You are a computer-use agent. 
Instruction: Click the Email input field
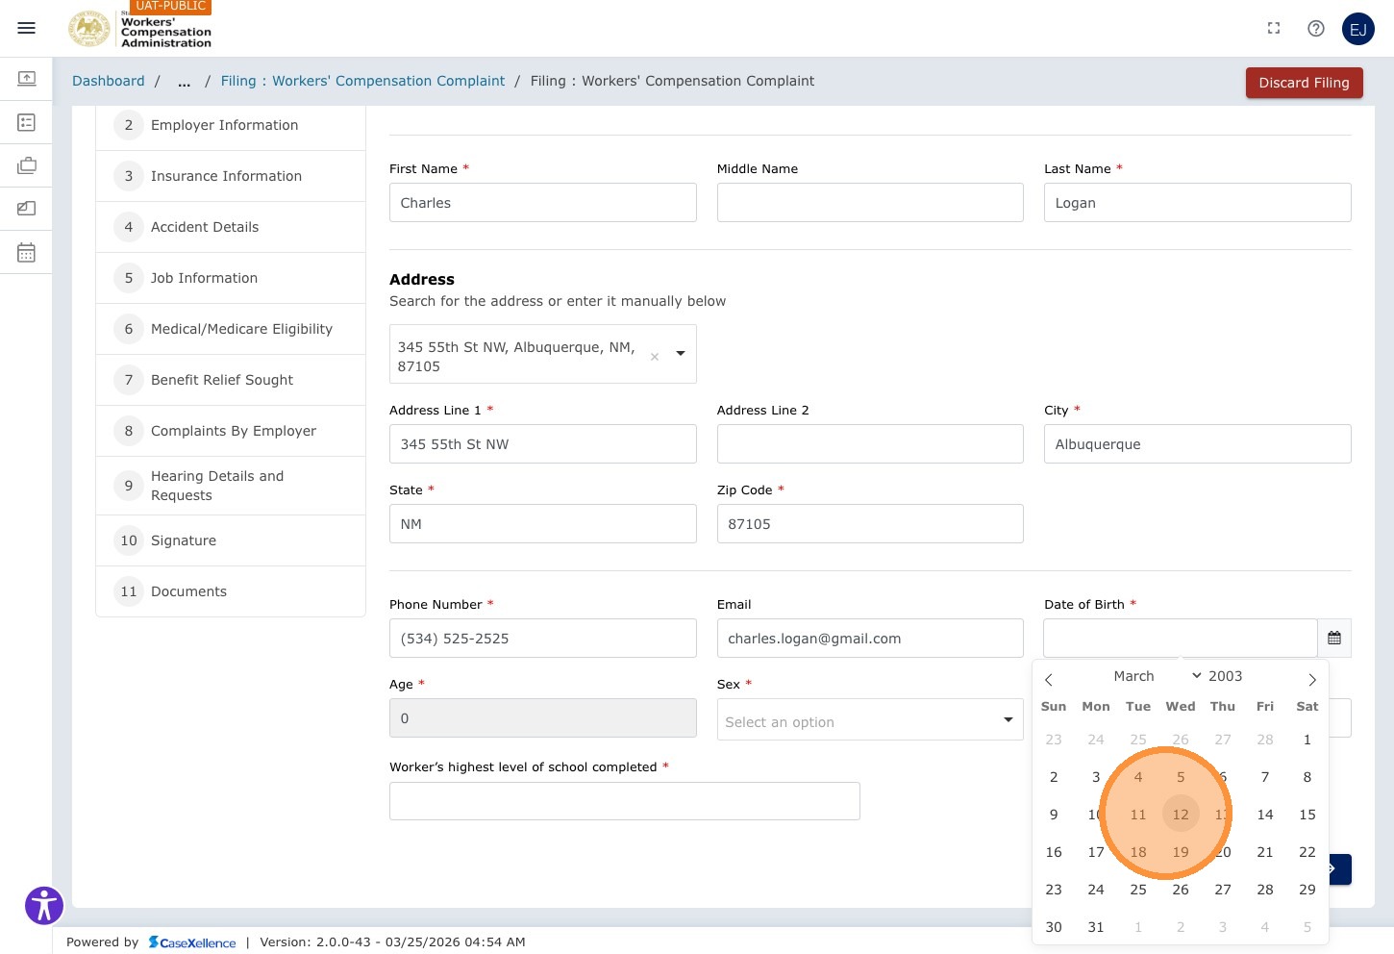click(x=870, y=639)
